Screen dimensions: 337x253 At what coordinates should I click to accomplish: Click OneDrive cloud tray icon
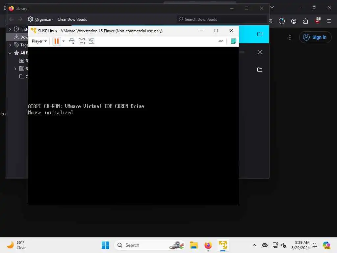click(265, 245)
